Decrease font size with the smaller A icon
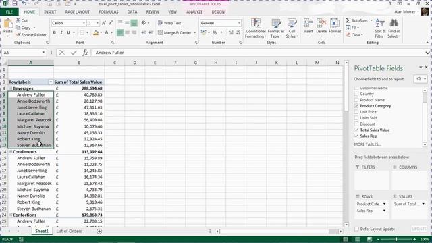The width and height of the screenshot is (432, 243). (111, 23)
